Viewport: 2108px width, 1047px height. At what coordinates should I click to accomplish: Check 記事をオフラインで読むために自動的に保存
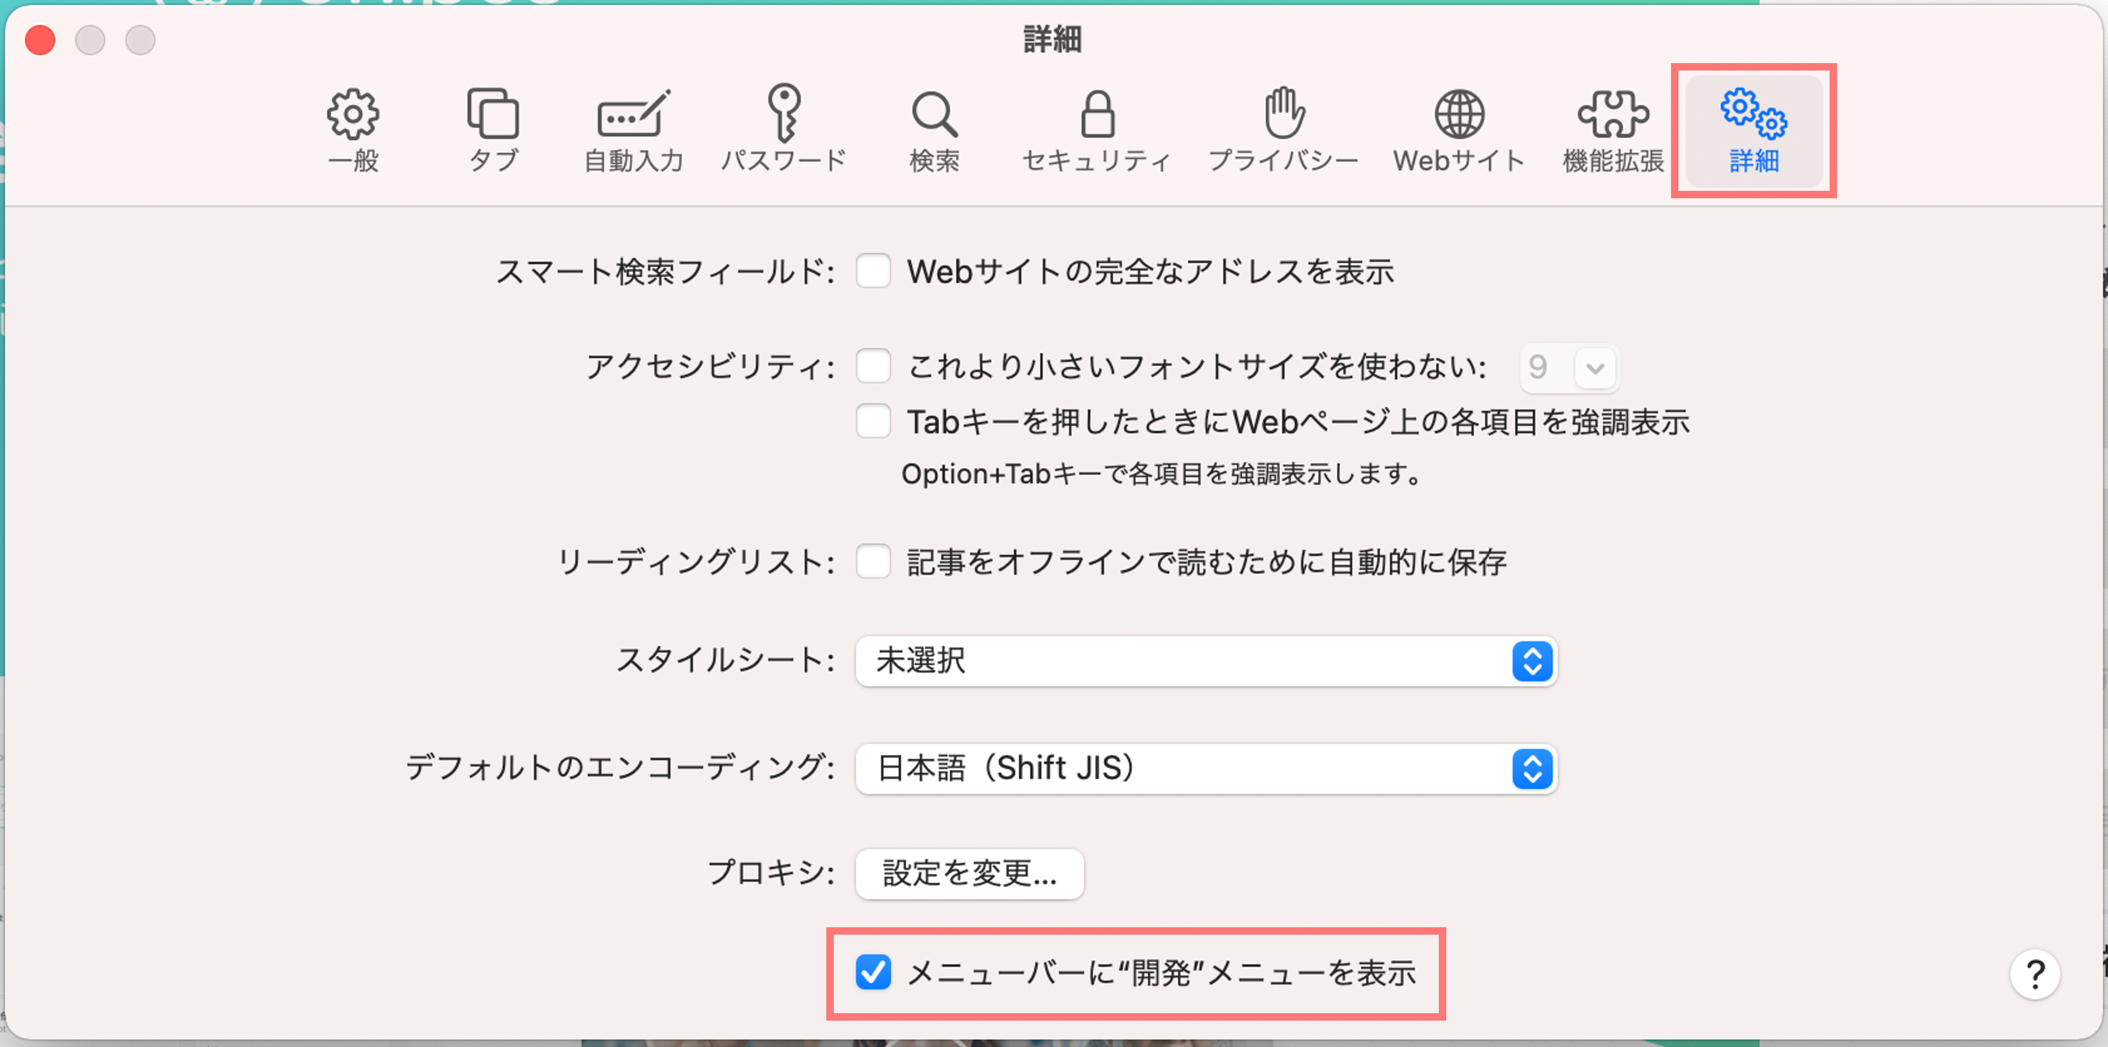point(873,562)
